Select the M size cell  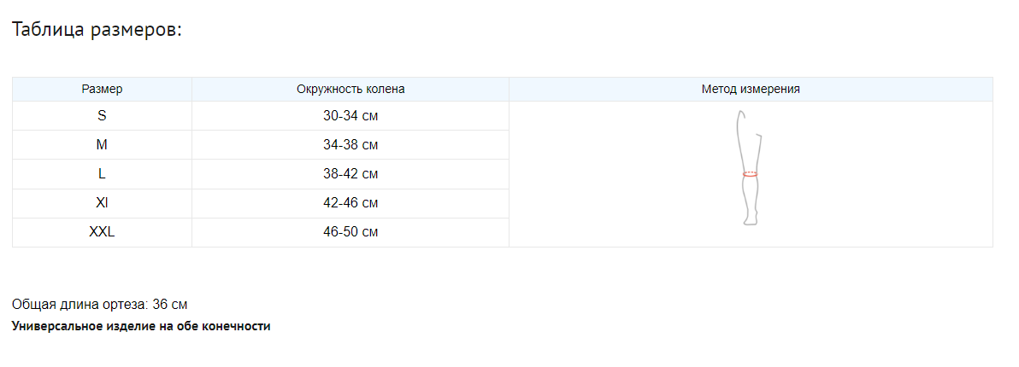[x=102, y=145]
